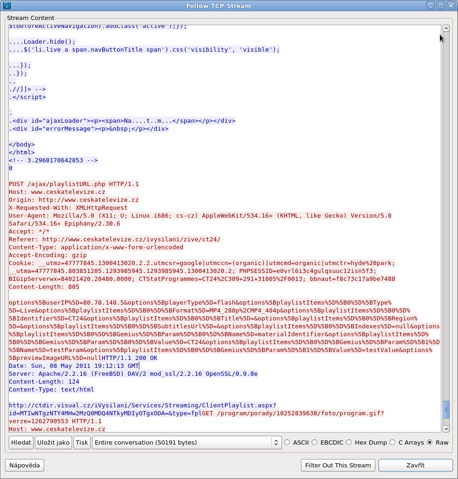This screenshot has width=458, height=479.
Task: Close the Follow TCP Stream window
Action: tap(451, 6)
